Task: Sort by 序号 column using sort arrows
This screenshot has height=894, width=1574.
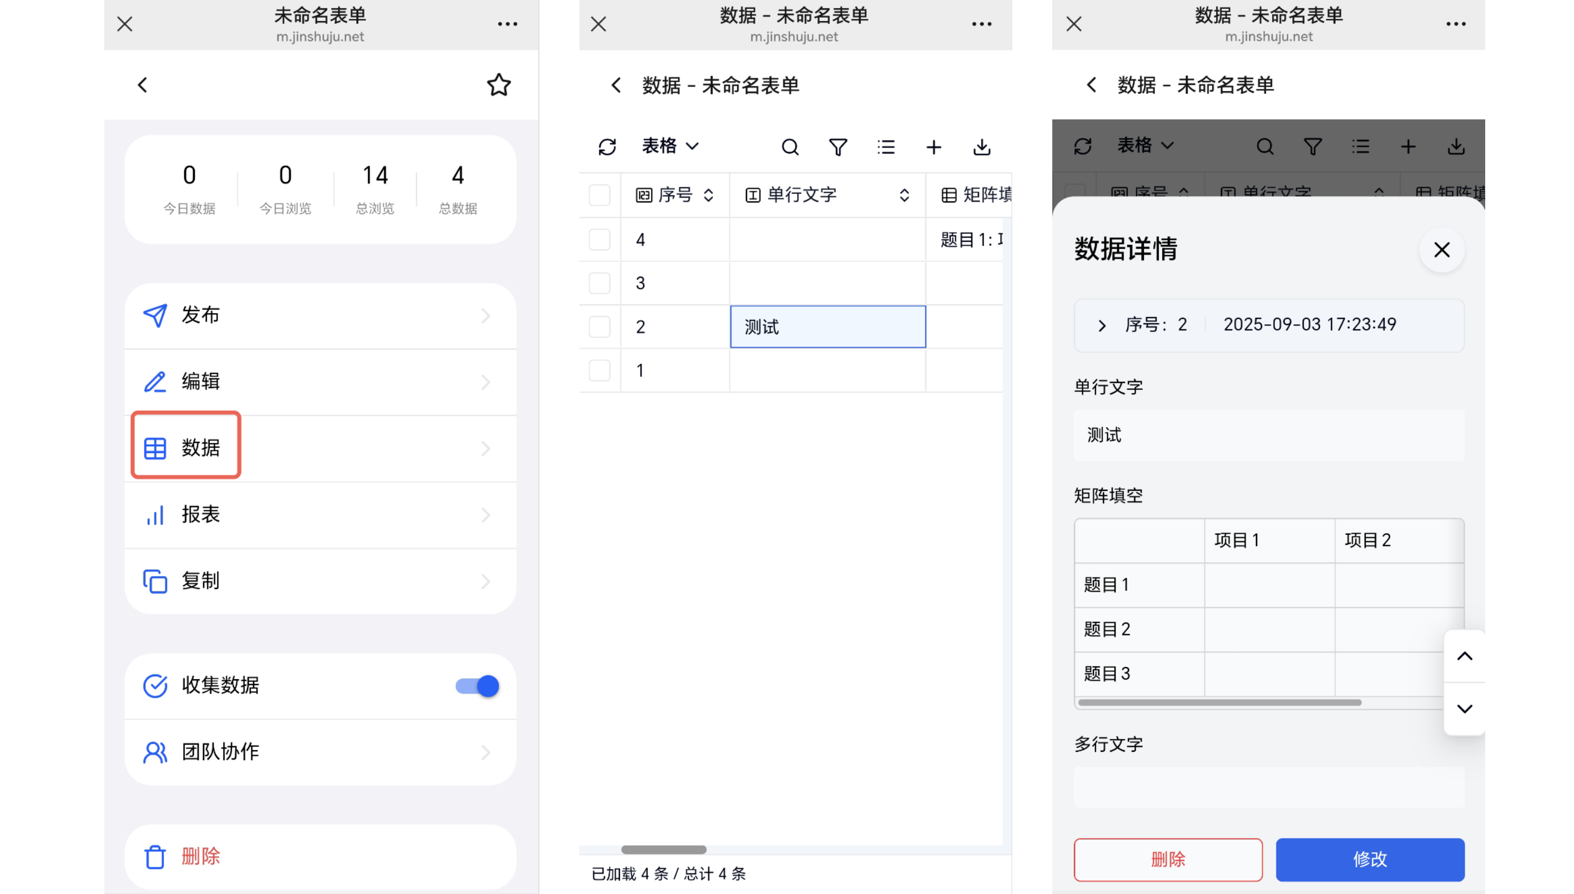Action: click(708, 195)
